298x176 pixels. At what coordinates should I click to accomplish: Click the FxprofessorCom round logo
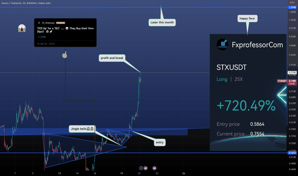pos(222,44)
